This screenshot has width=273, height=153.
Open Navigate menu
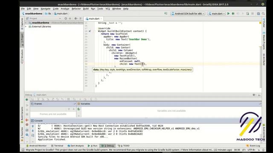coord(46,8)
